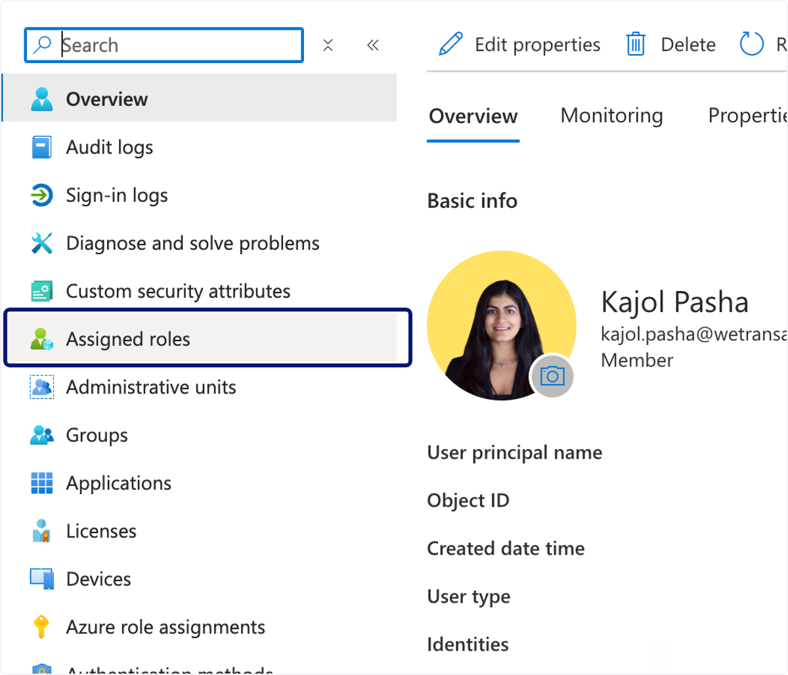This screenshot has width=788, height=675.
Task: Click the User principal name label
Action: pos(514,453)
